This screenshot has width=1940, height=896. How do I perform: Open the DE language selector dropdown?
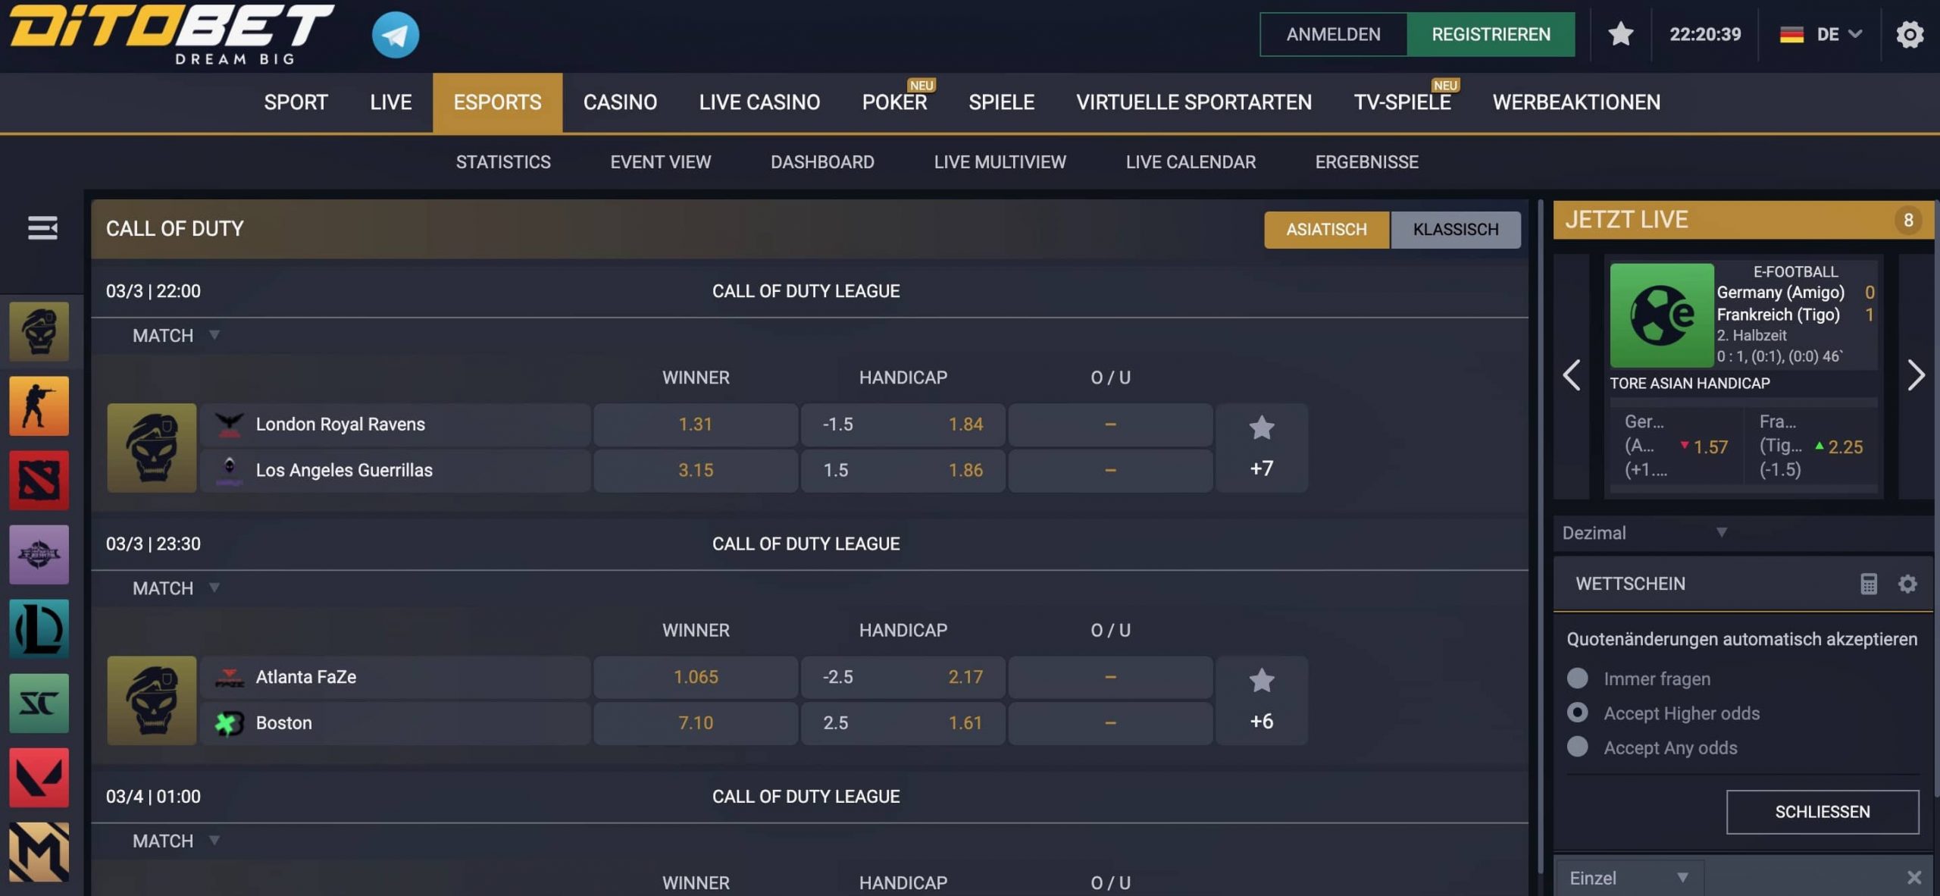click(x=1820, y=34)
